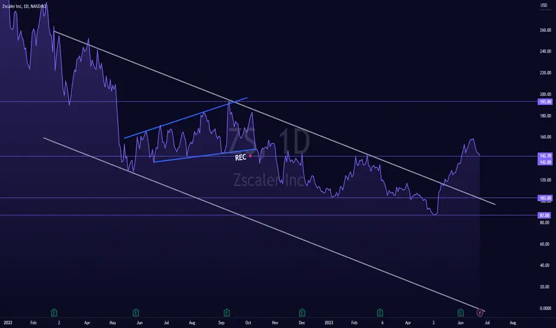Click the Dec label on time axis
Screen dimensions: 556x328
302,323
